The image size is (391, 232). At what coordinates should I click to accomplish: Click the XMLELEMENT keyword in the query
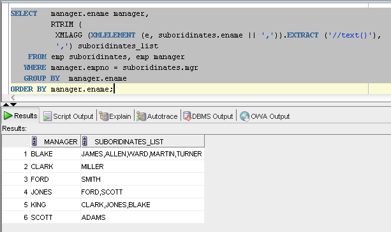click(113, 35)
